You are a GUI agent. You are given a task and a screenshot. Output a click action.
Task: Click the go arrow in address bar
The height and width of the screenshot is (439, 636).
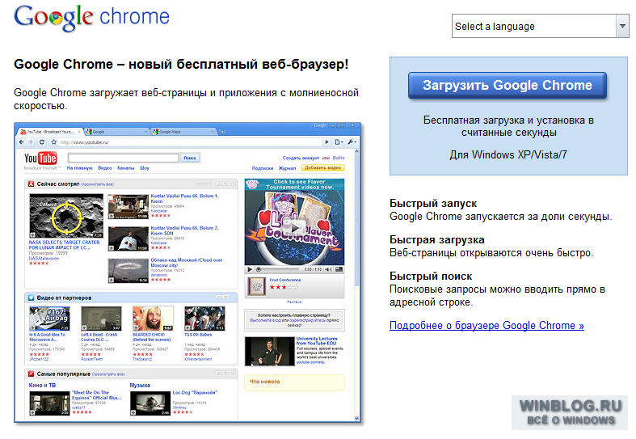[x=326, y=142]
